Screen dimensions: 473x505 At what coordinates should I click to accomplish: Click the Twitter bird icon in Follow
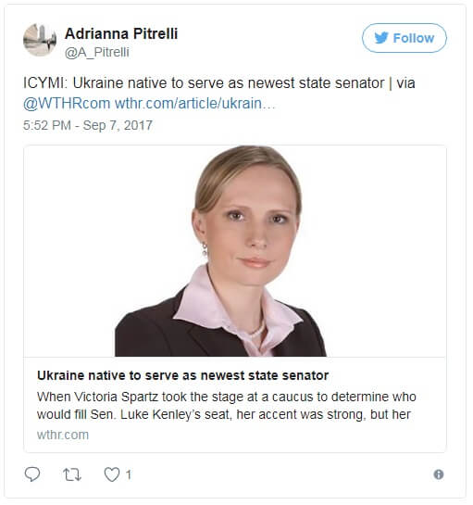coord(381,38)
